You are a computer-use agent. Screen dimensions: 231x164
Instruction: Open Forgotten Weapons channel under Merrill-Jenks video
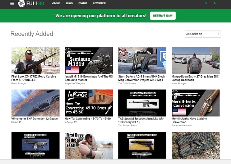182,126
